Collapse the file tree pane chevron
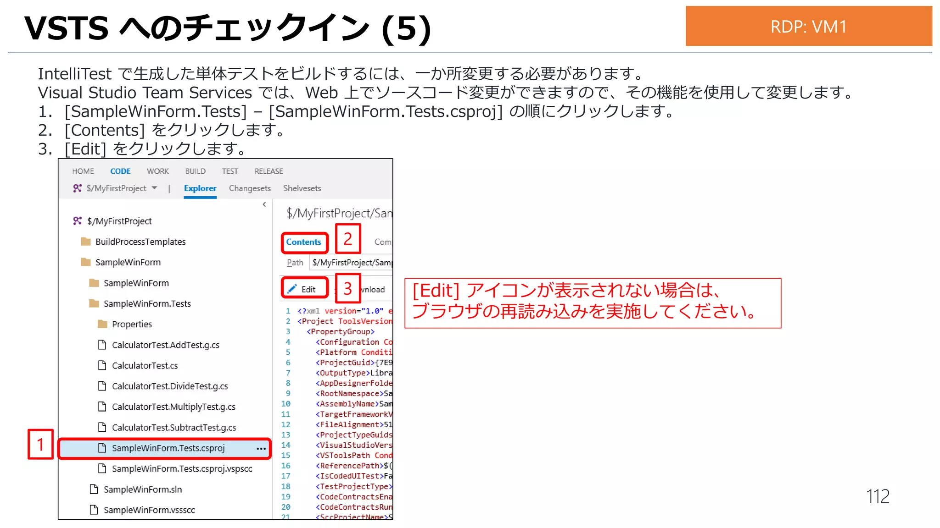The height and width of the screenshot is (528, 940). 264,204
